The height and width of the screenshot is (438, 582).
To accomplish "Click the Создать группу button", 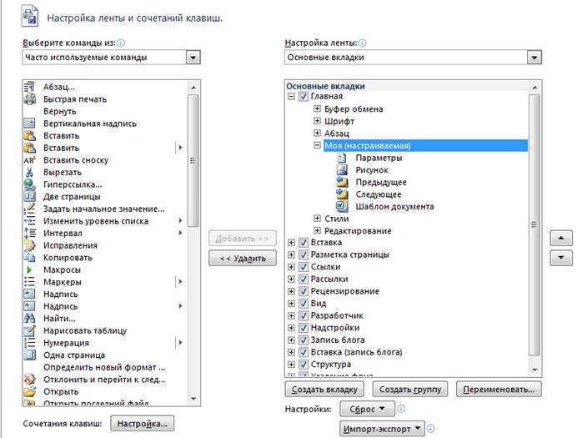I will pos(409,390).
